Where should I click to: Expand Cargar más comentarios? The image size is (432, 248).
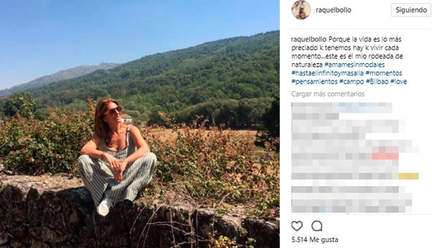coord(328,94)
